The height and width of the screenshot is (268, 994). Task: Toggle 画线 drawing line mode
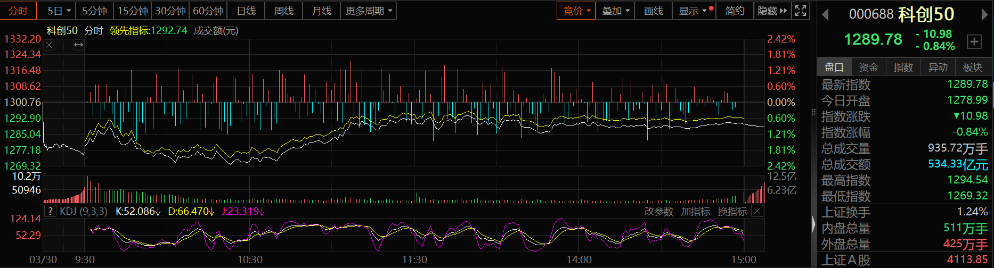click(x=653, y=11)
